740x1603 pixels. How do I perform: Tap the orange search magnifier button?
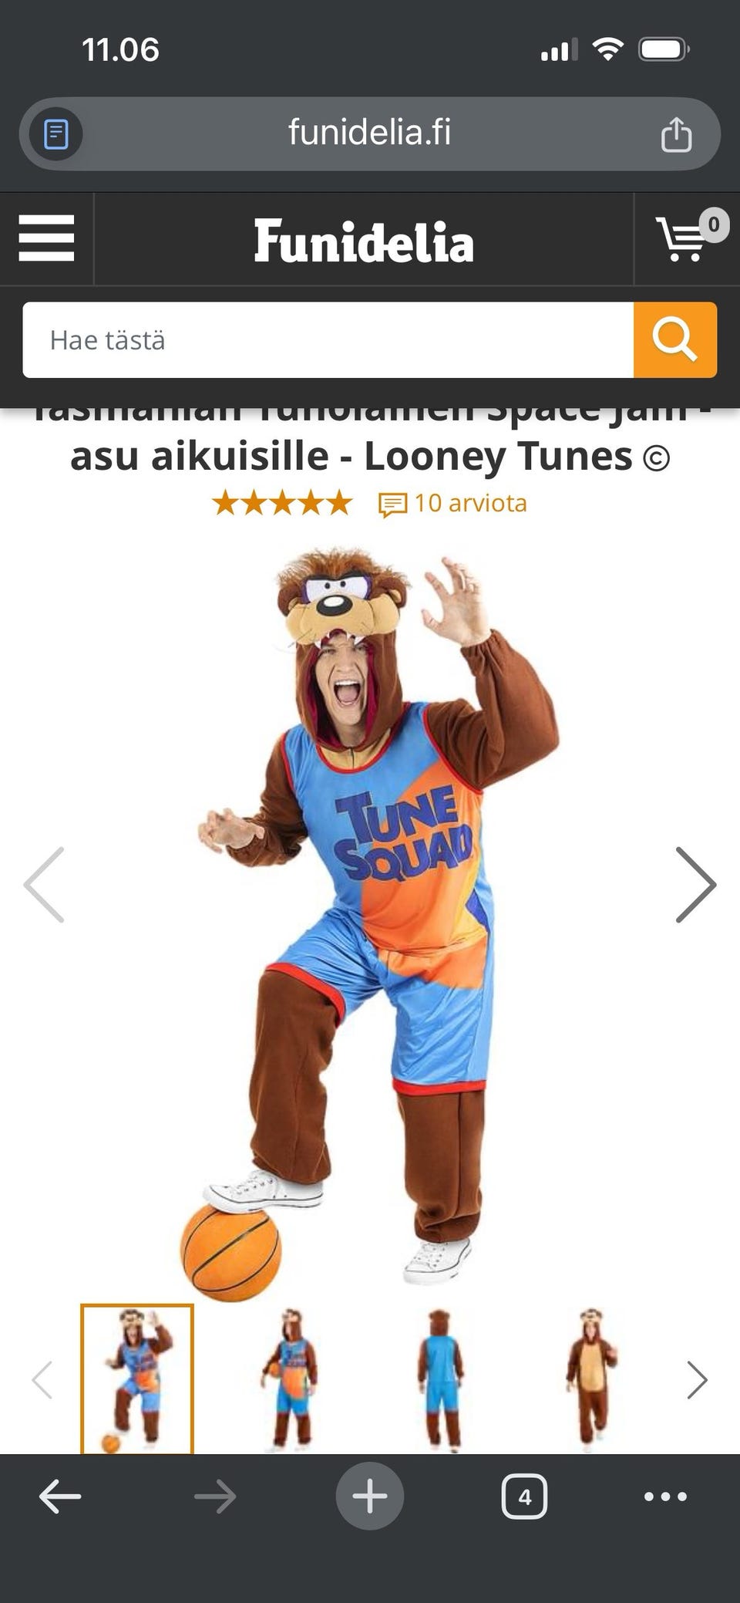coord(675,339)
